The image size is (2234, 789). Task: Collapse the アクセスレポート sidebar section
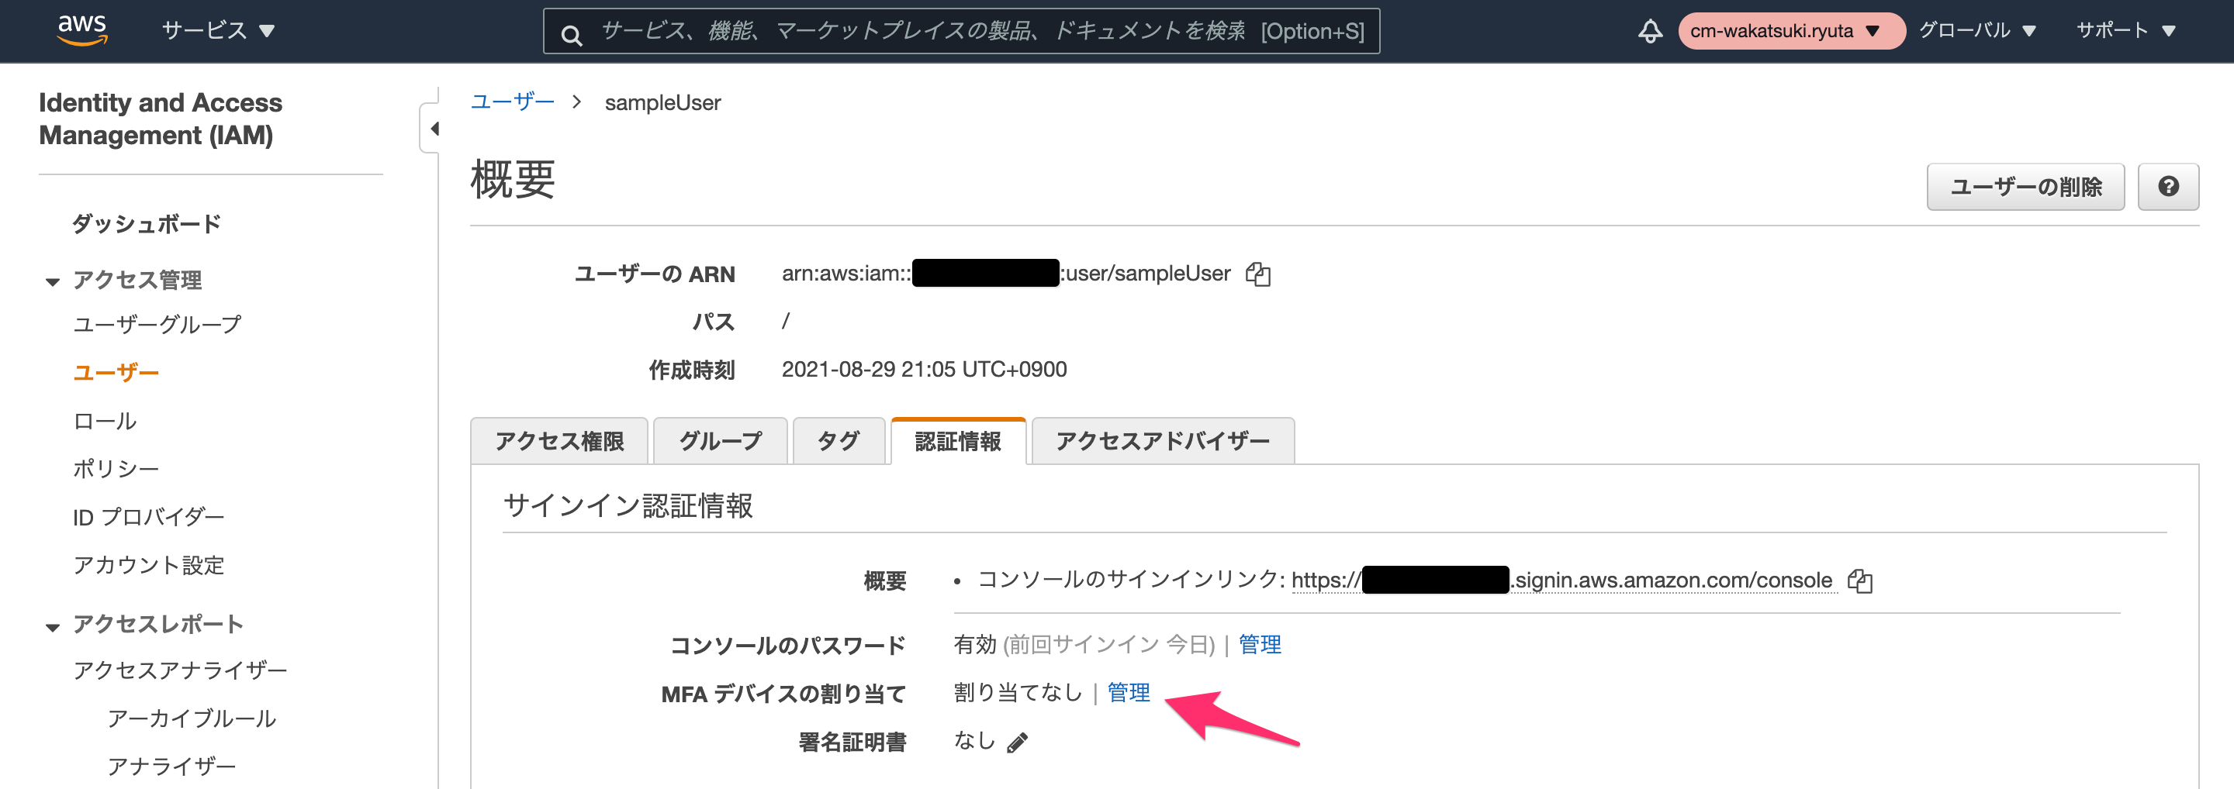click(x=53, y=626)
